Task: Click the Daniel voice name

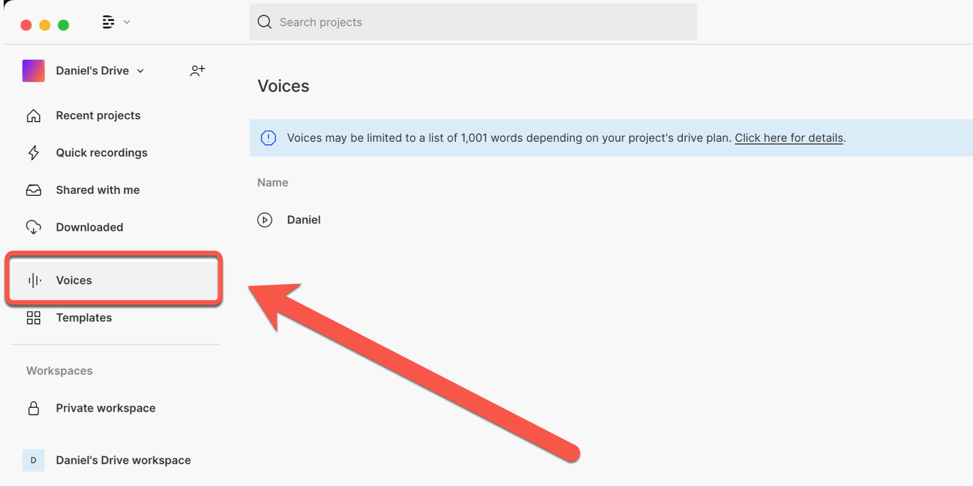Action: (304, 220)
